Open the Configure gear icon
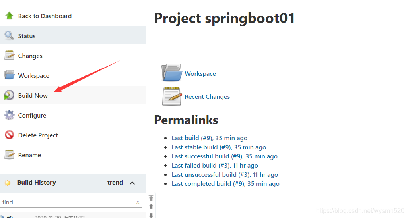This screenshot has height=218, width=408. pyautogui.click(x=9, y=115)
